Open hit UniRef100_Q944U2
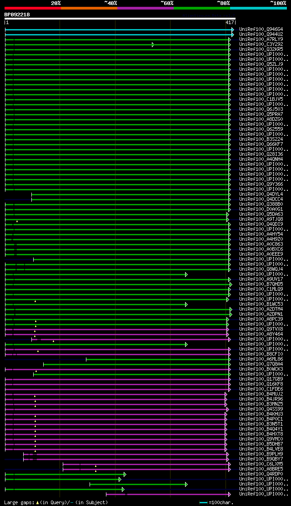 pyautogui.click(x=261, y=34)
